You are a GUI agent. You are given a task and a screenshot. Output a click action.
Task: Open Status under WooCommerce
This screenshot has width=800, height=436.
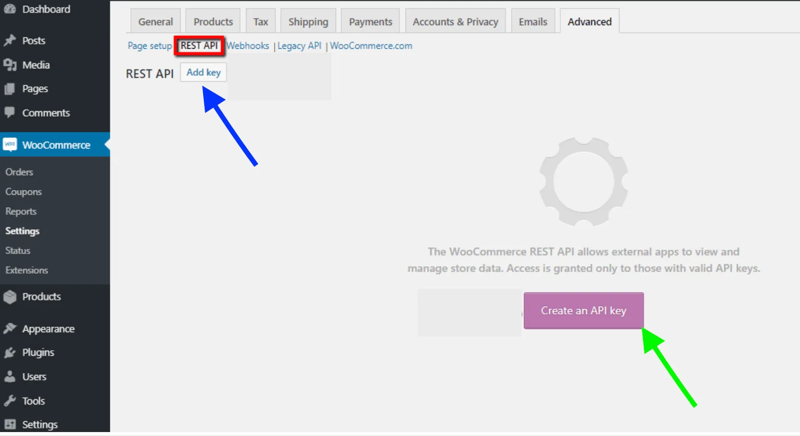click(18, 250)
